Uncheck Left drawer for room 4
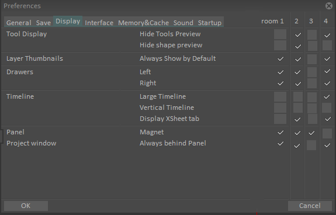 coord(327,71)
